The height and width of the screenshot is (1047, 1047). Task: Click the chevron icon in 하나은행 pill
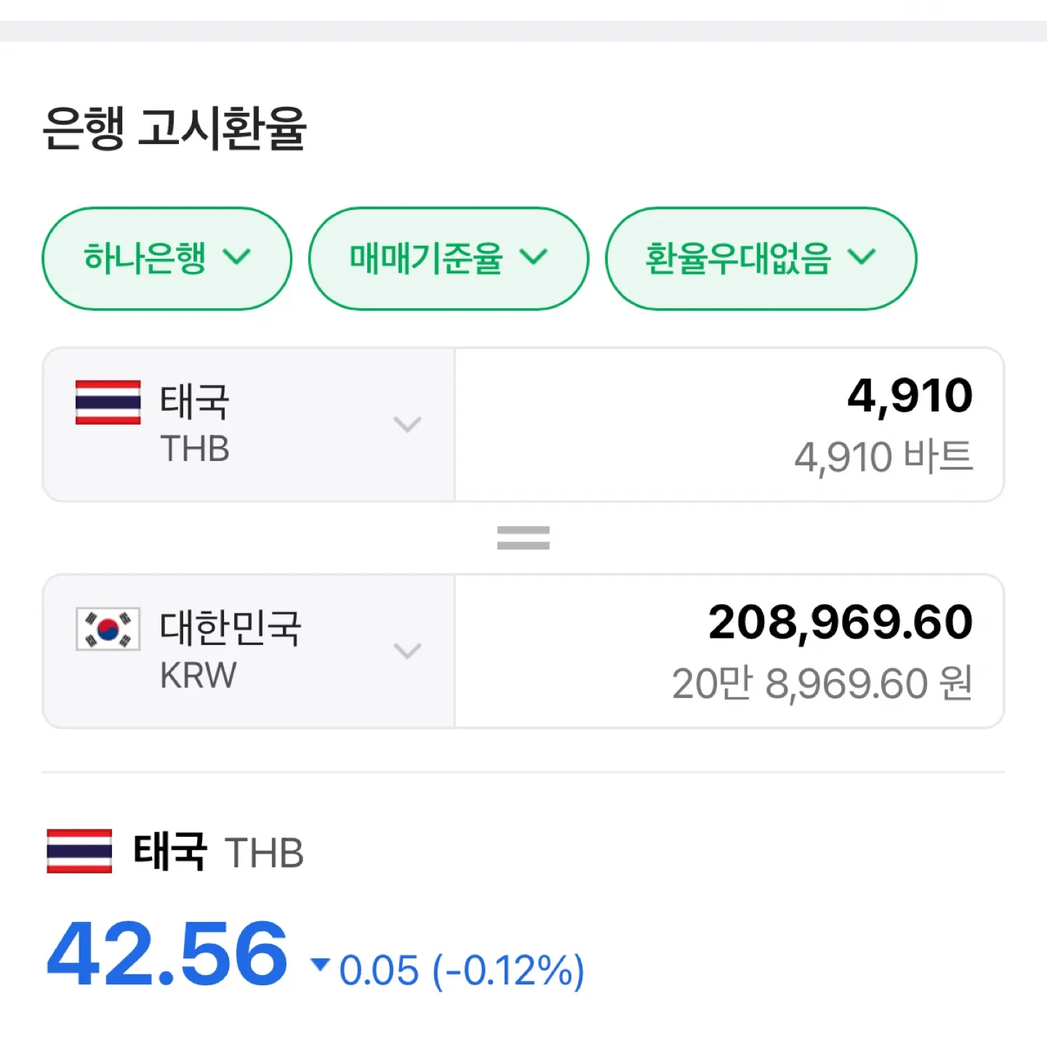click(x=237, y=257)
